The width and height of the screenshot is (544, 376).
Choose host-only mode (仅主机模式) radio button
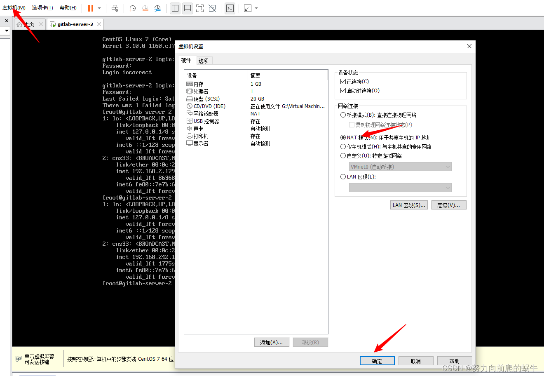343,147
